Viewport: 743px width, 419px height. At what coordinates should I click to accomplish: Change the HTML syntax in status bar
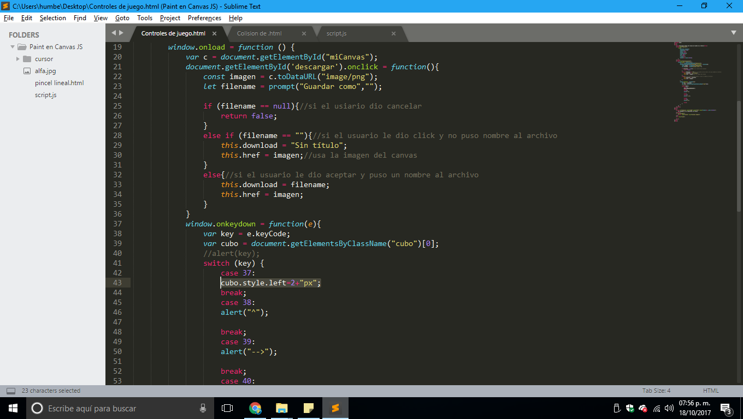pyautogui.click(x=711, y=391)
